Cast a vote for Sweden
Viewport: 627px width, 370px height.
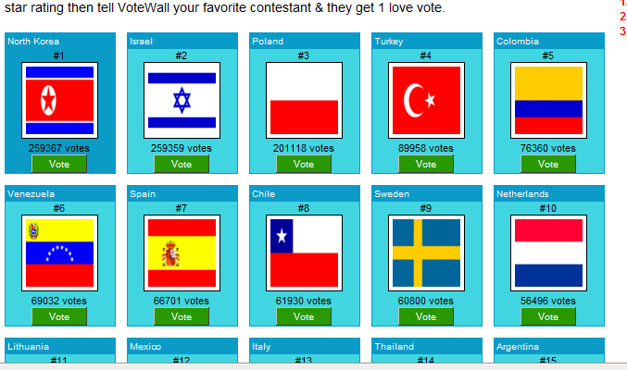pos(426,316)
